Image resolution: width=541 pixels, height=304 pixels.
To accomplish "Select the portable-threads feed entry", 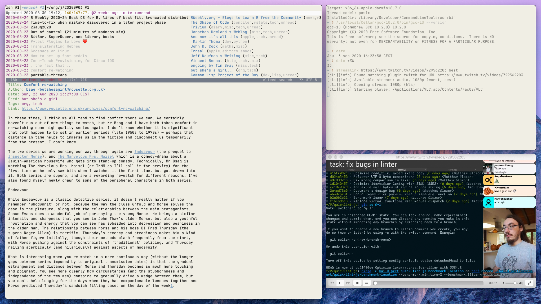I will [x=48, y=75].
